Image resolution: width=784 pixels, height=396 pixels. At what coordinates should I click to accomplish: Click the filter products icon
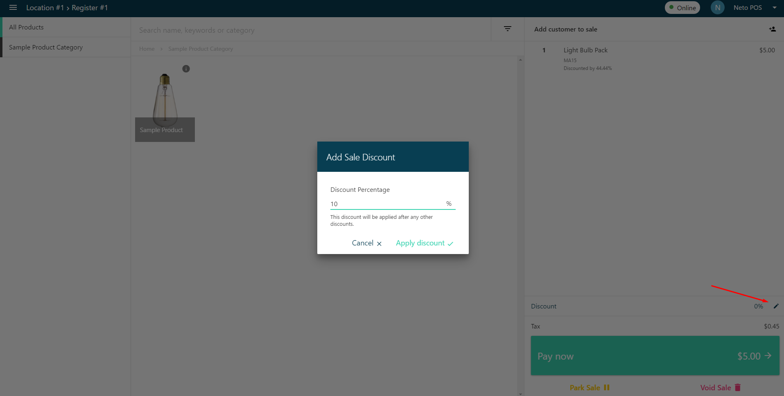pos(508,29)
